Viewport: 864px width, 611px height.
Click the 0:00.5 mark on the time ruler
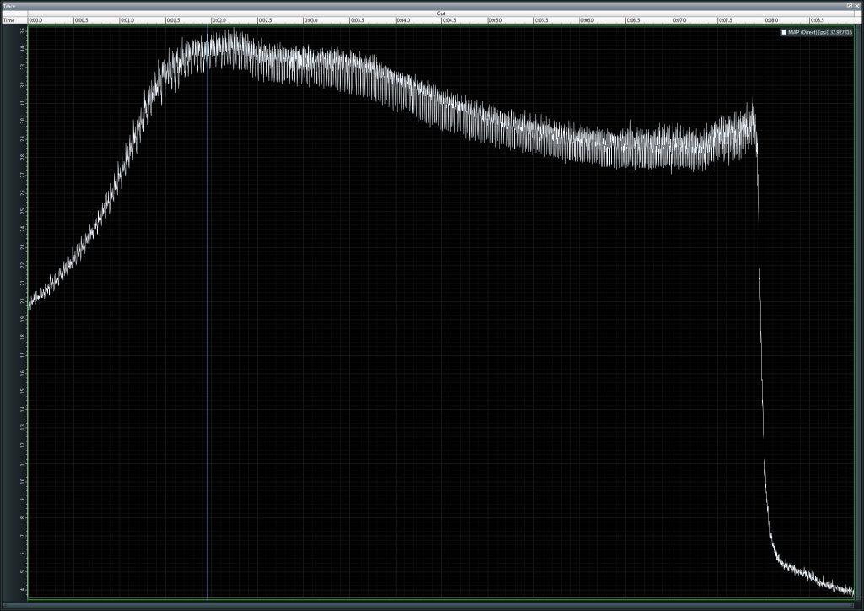[81, 20]
